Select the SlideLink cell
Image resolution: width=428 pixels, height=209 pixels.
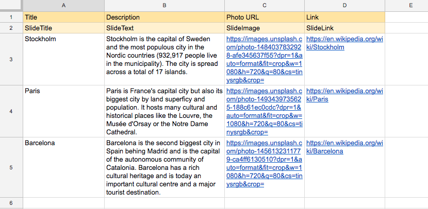tap(344, 28)
